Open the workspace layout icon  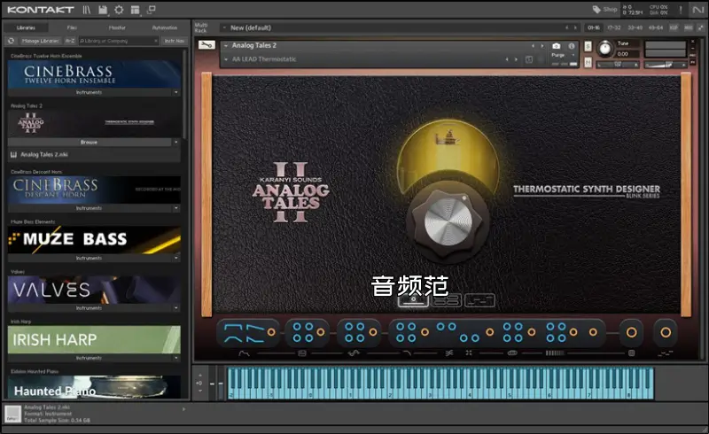pos(135,10)
